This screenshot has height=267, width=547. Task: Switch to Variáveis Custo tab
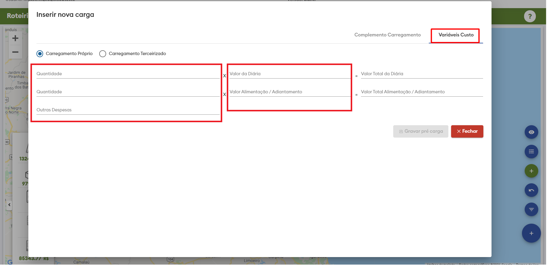click(x=456, y=35)
